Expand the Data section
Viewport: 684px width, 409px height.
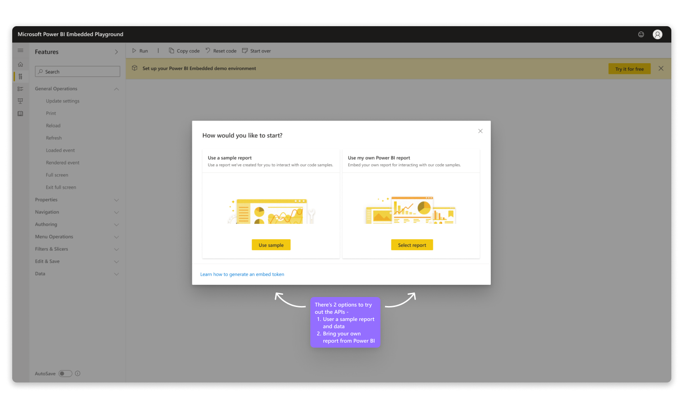116,274
